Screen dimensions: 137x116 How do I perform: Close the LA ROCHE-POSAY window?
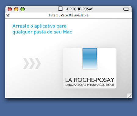tap(10, 9)
